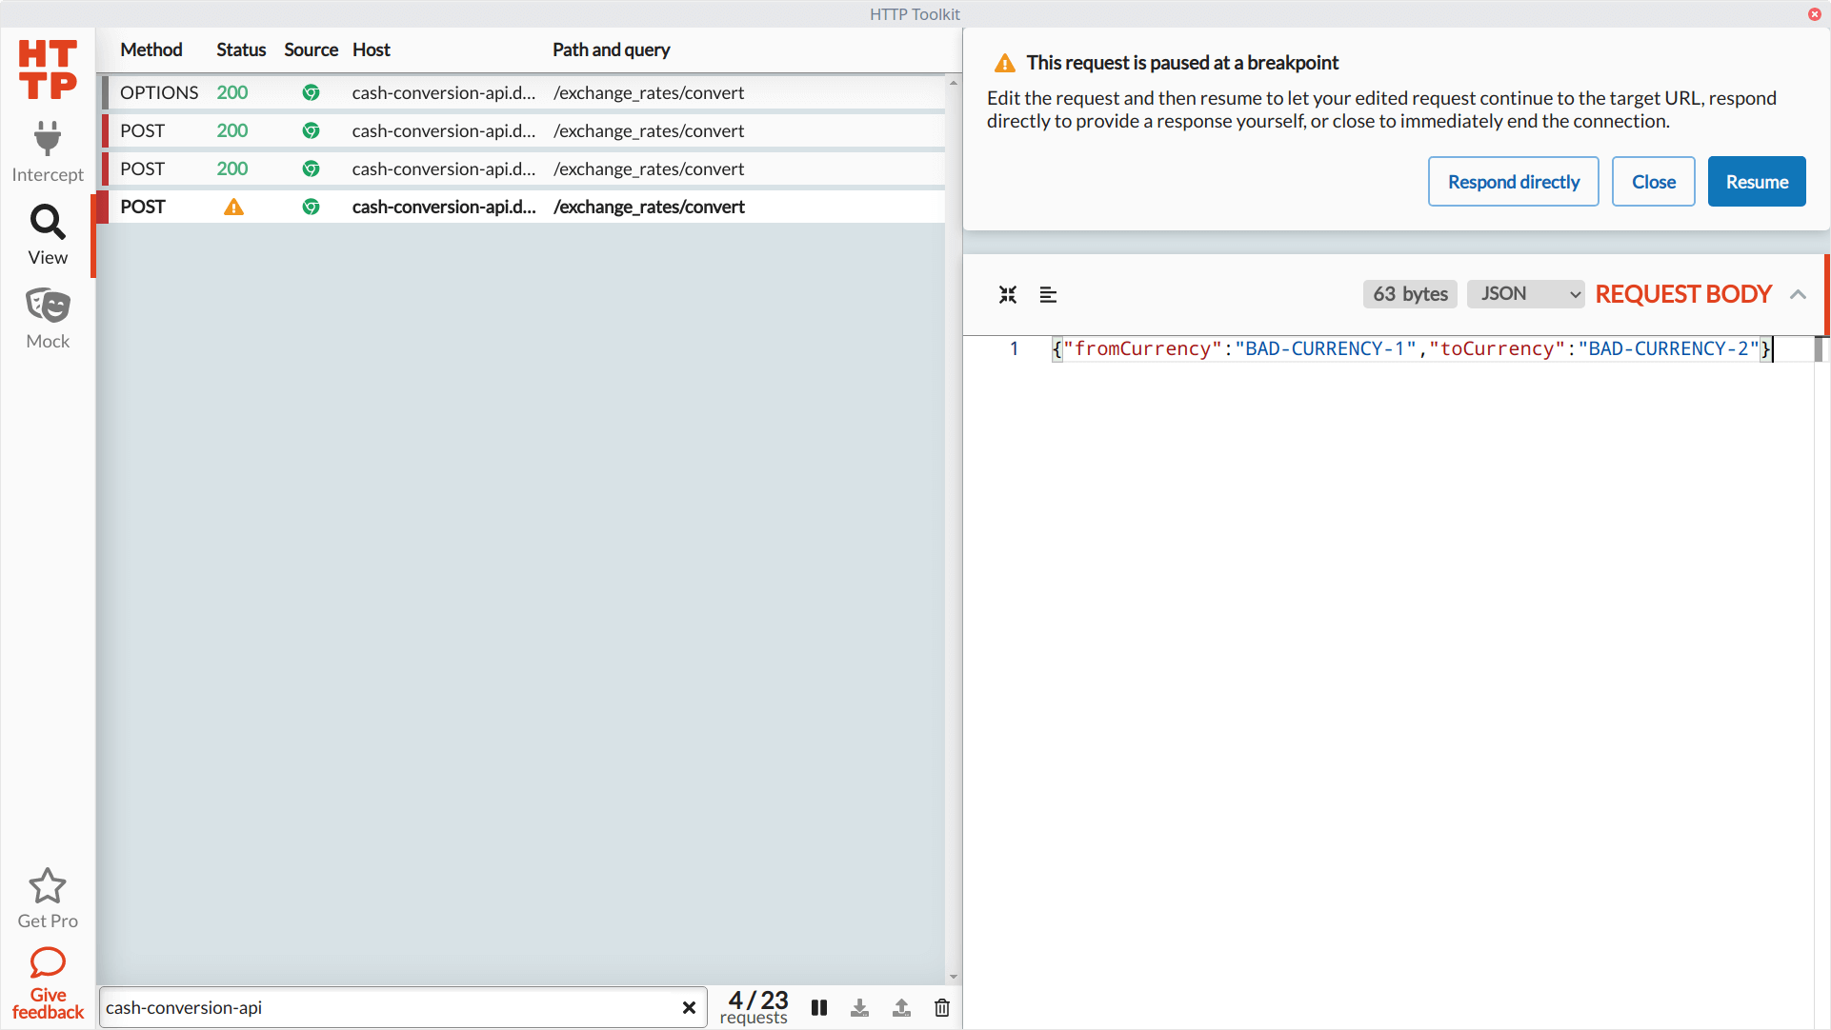The width and height of the screenshot is (1831, 1030).
Task: Click the HTTP Toolkit logo
Action: point(47,69)
